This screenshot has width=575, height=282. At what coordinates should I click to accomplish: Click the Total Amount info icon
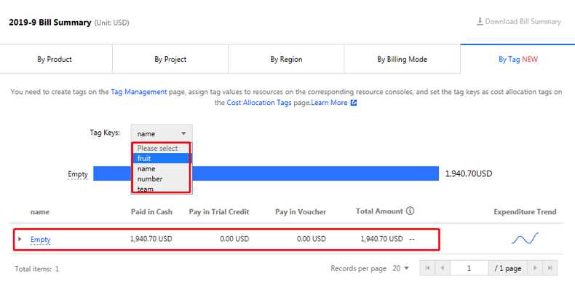pyautogui.click(x=411, y=211)
